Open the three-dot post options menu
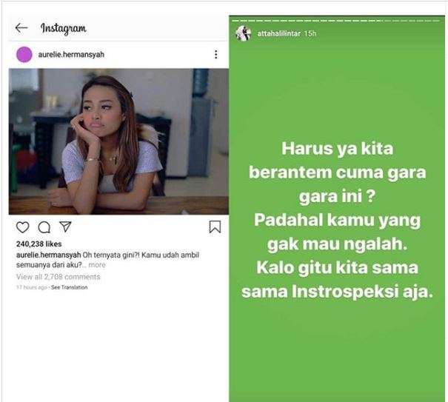 [x=216, y=55]
